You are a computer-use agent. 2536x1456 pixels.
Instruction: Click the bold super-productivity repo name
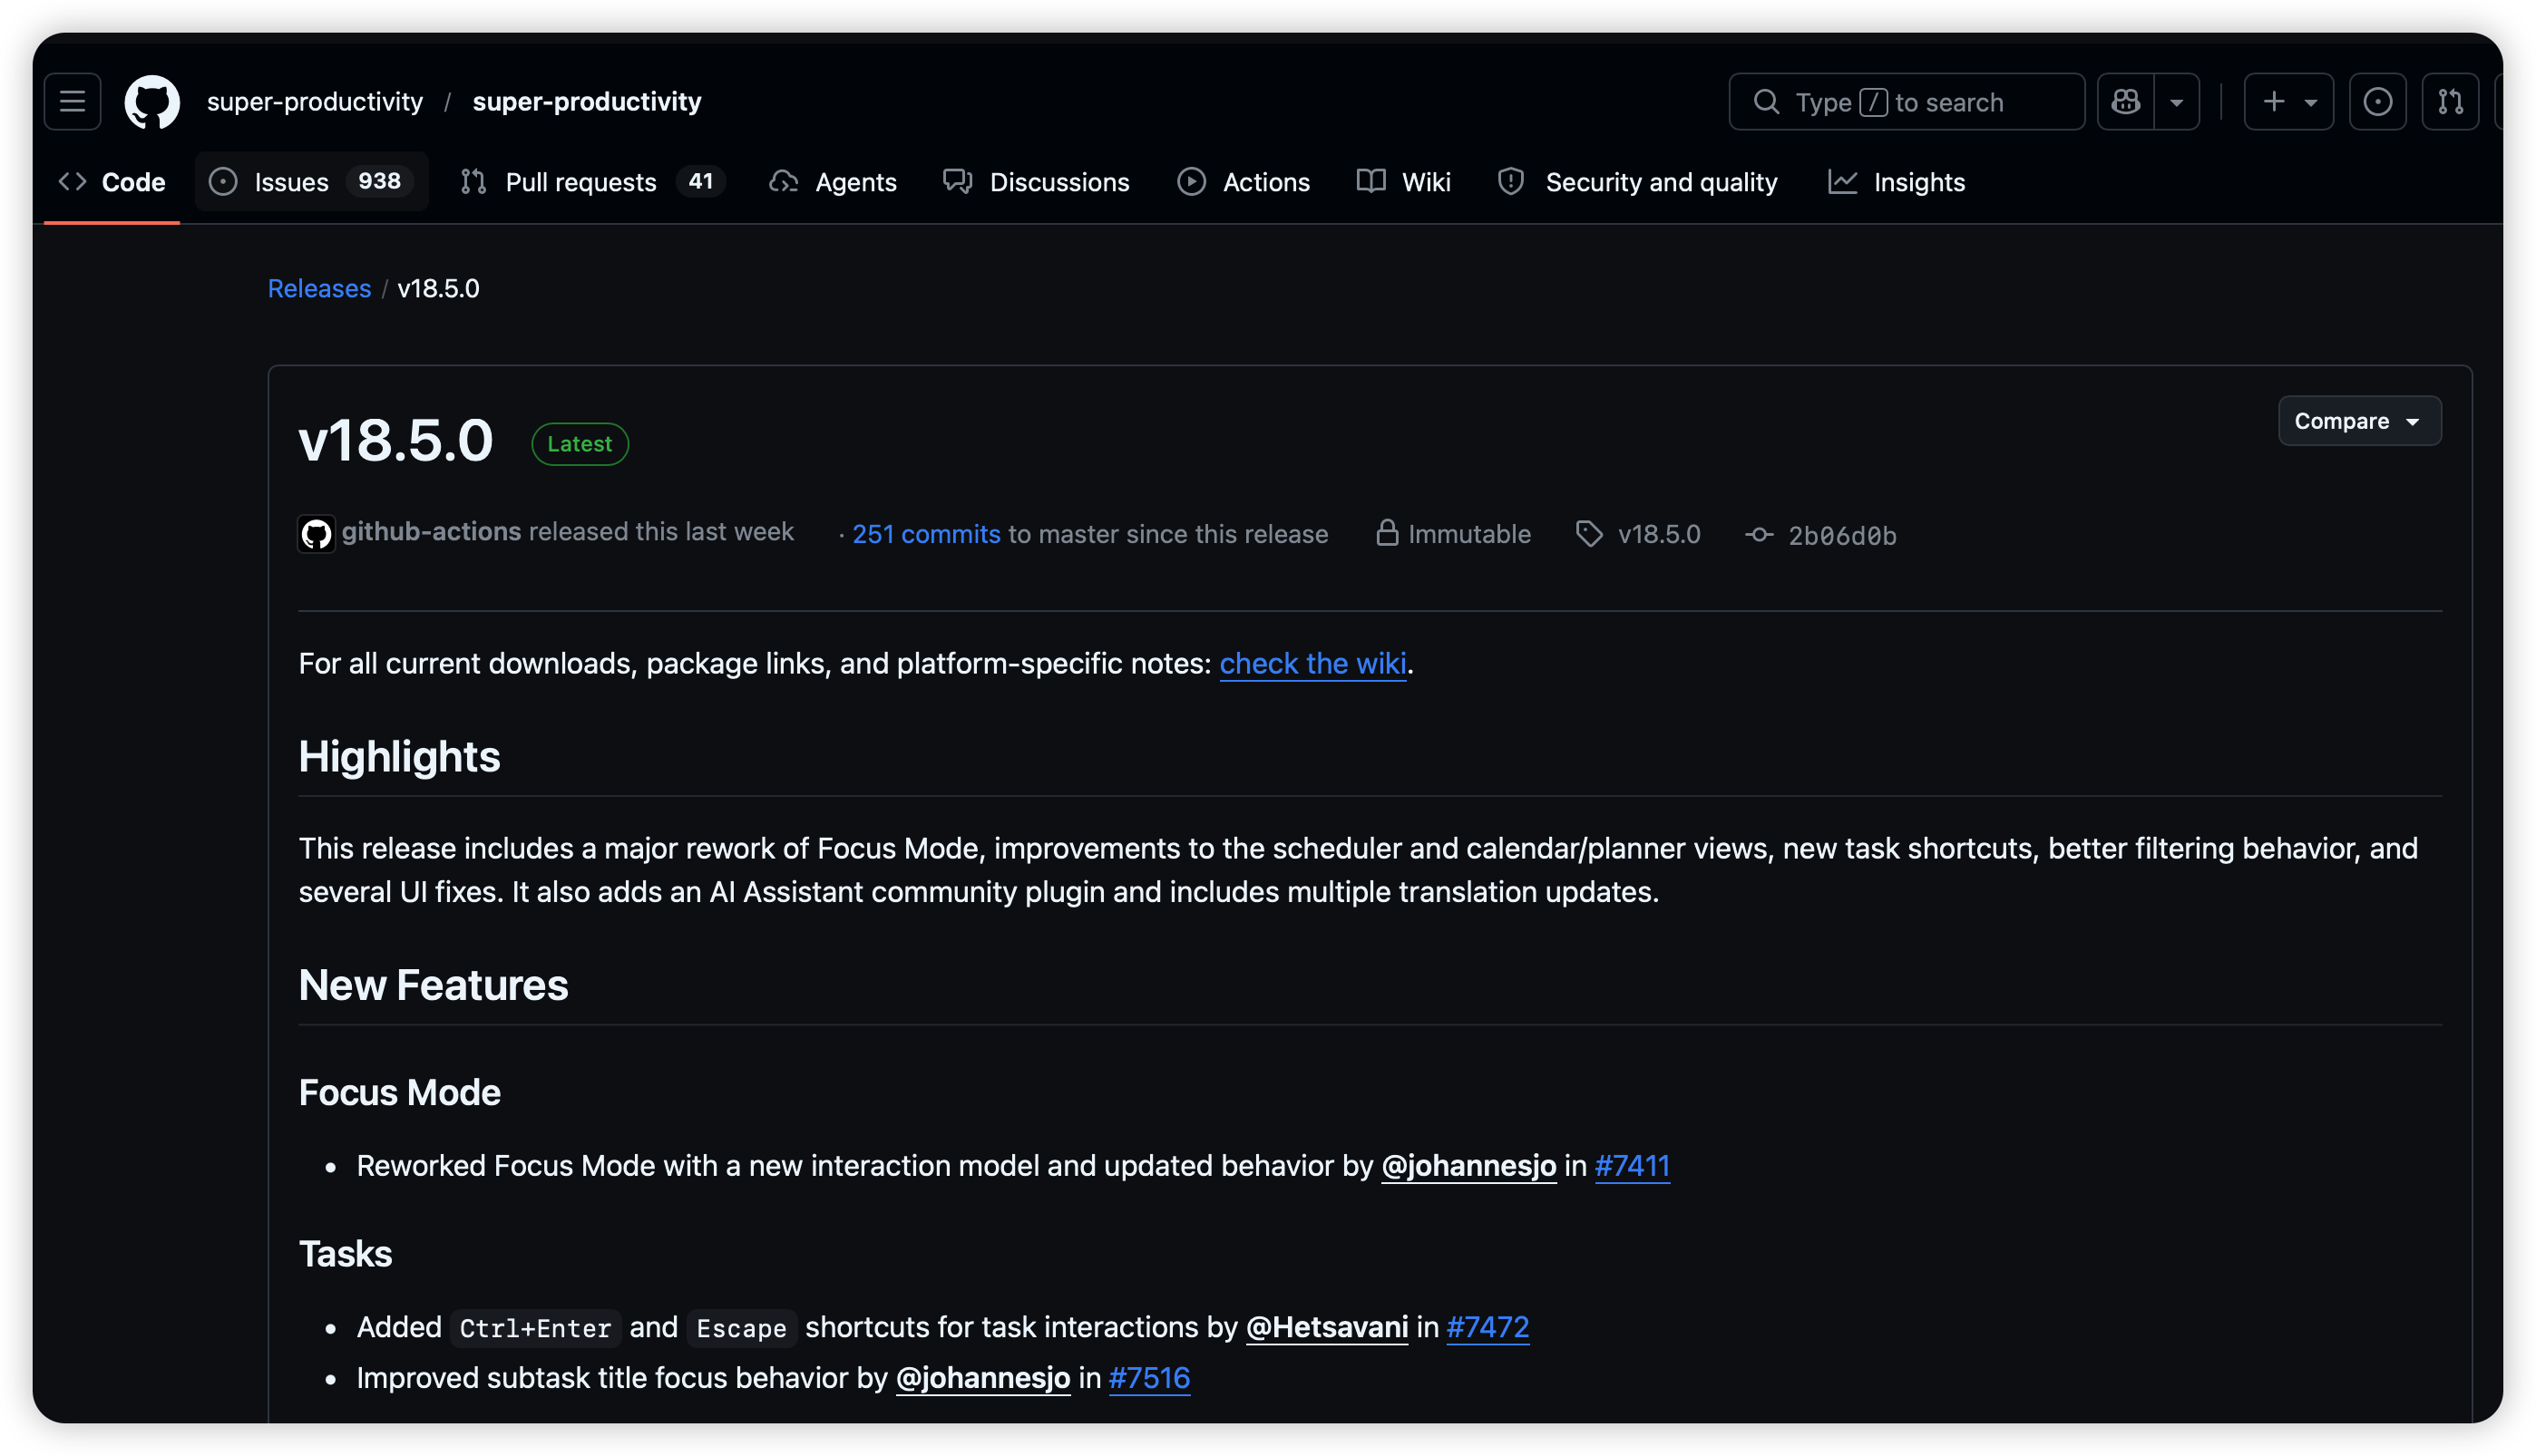coord(587,101)
